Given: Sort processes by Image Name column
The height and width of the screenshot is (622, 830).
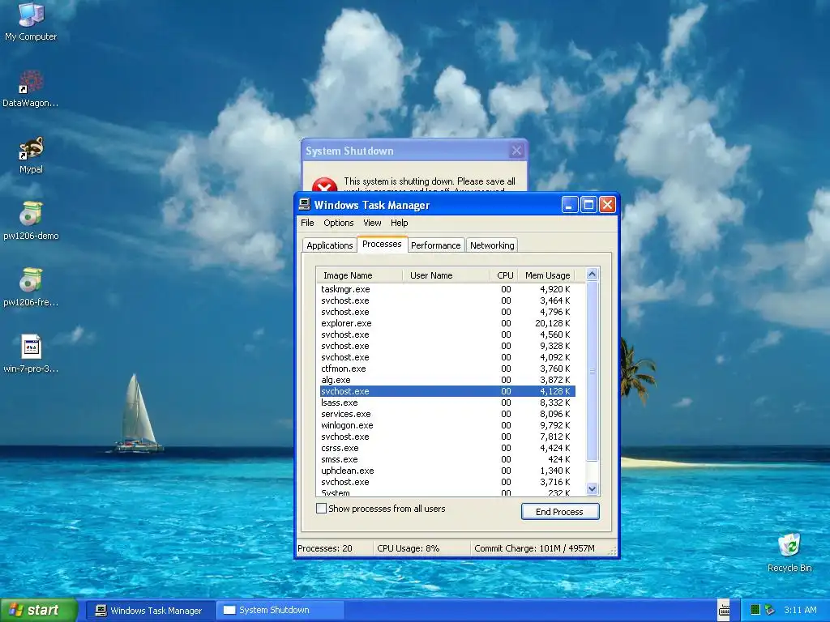Looking at the screenshot, I should point(359,275).
